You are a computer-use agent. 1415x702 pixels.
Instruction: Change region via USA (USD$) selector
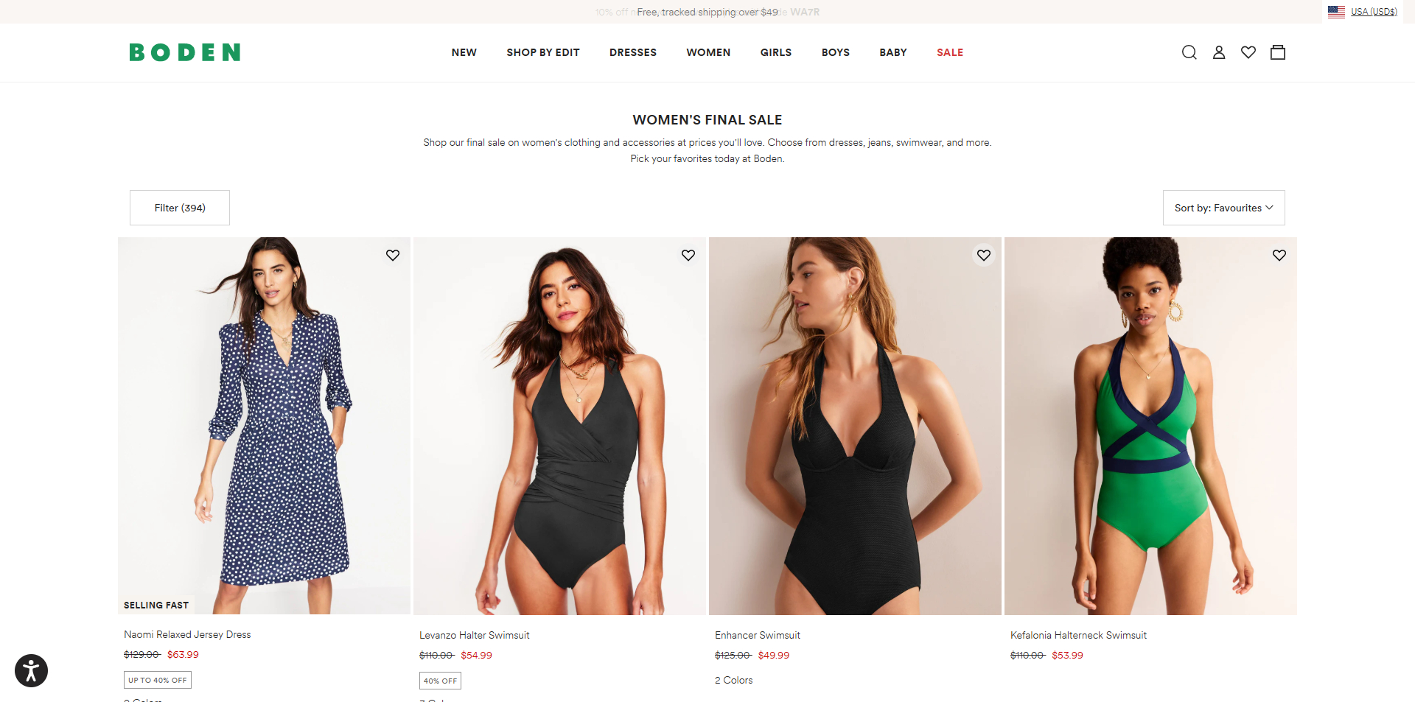1374,12
